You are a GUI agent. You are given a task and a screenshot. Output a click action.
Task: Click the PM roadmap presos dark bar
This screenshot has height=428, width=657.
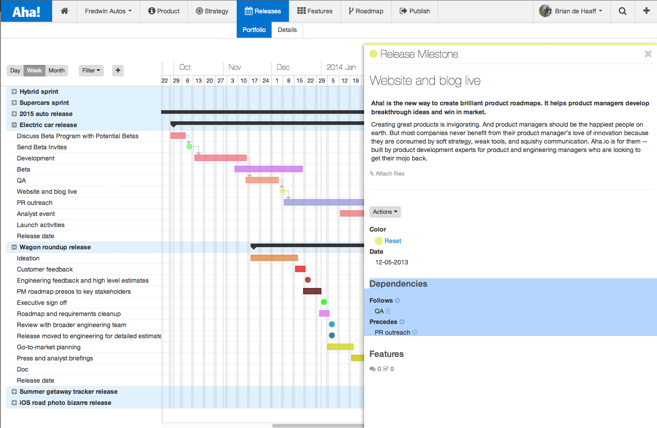(312, 291)
